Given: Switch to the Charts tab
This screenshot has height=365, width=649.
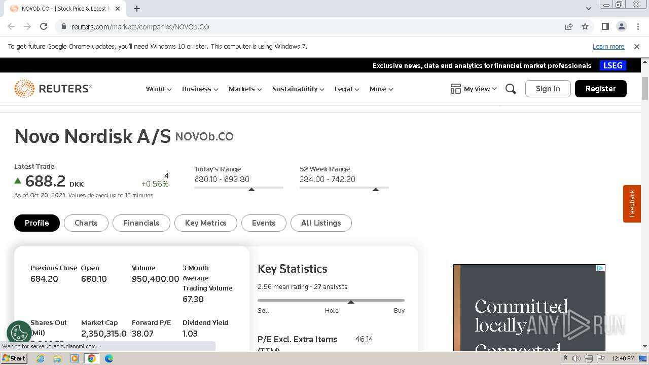Looking at the screenshot, I should pyautogui.click(x=86, y=223).
